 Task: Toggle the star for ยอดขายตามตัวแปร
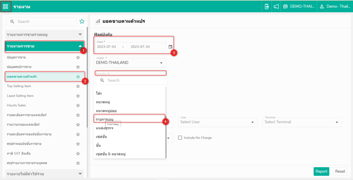click(x=78, y=77)
